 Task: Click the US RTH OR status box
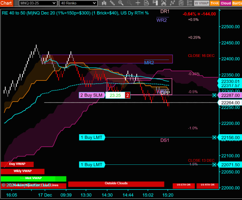(x=208, y=186)
